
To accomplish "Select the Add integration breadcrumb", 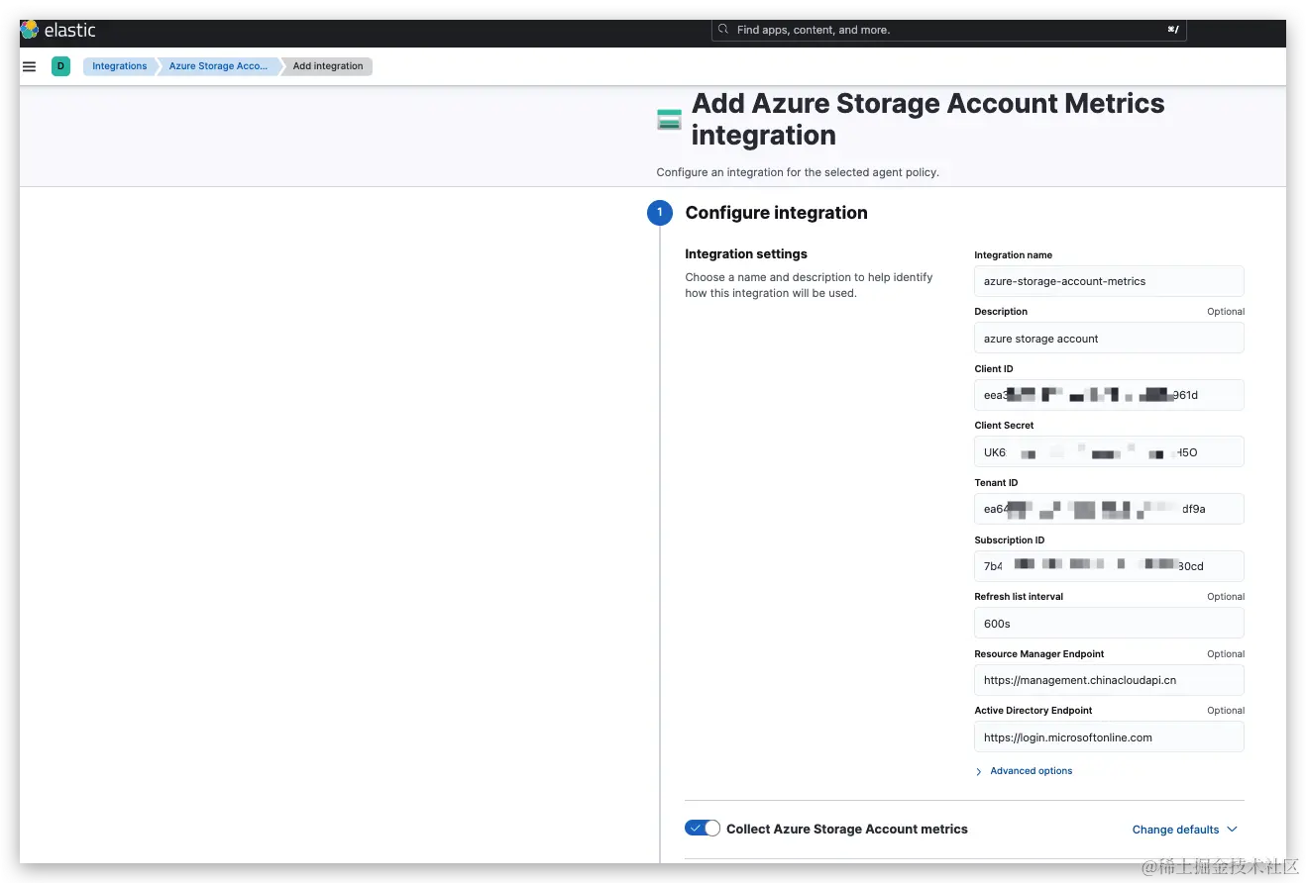I will click(x=328, y=66).
